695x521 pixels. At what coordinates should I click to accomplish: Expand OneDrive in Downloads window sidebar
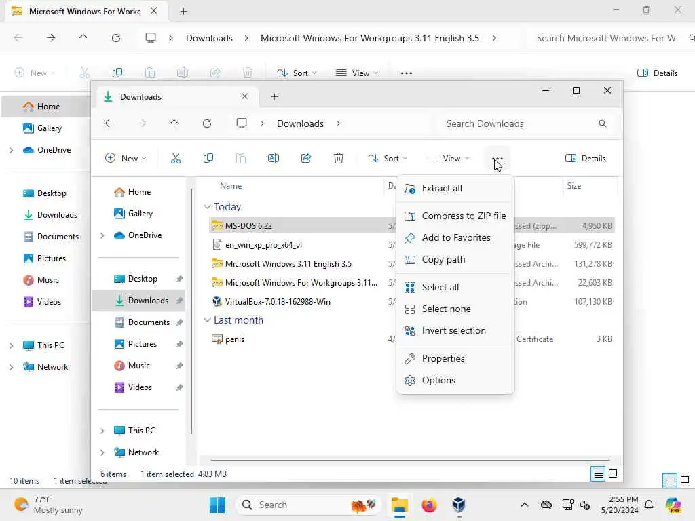click(102, 235)
